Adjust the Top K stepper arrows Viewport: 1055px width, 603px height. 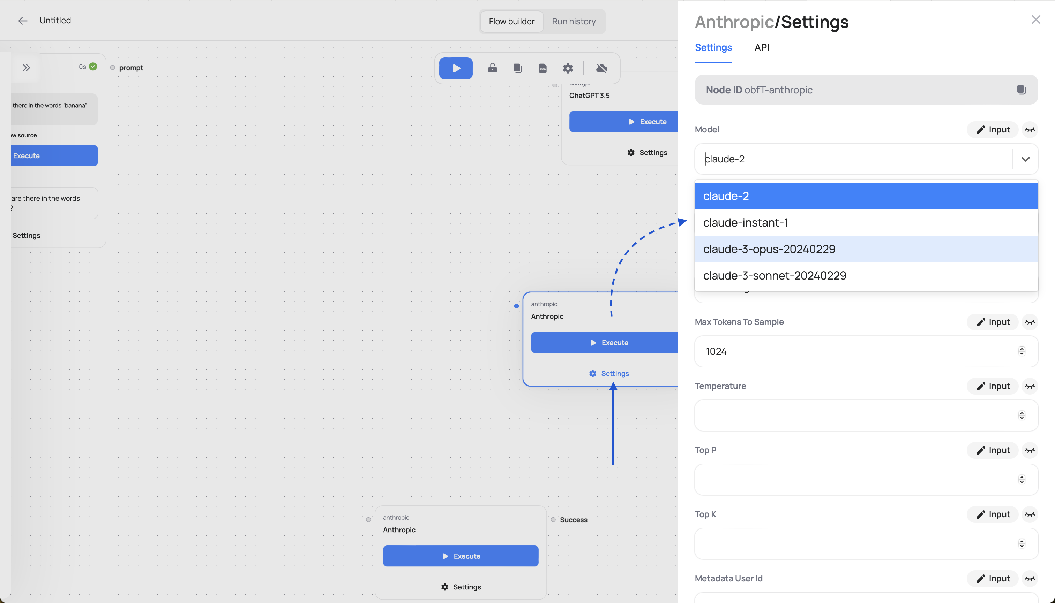tap(1022, 544)
